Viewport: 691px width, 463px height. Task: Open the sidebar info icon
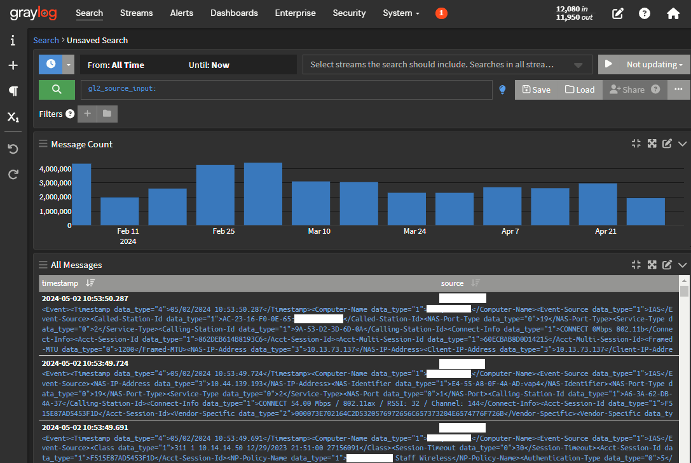(13, 41)
